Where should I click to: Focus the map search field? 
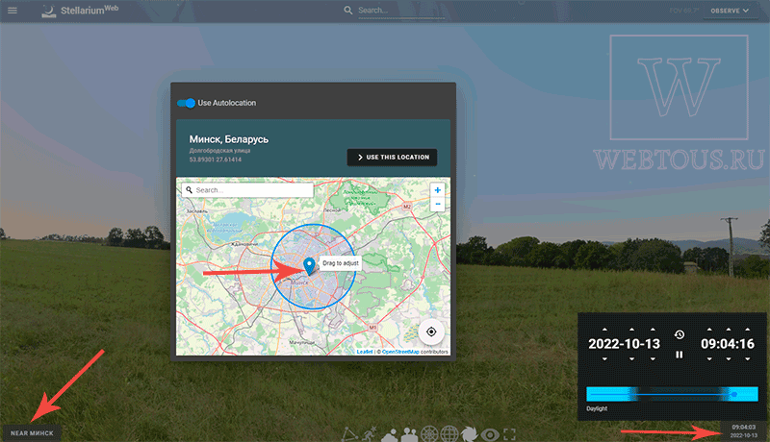(247, 190)
